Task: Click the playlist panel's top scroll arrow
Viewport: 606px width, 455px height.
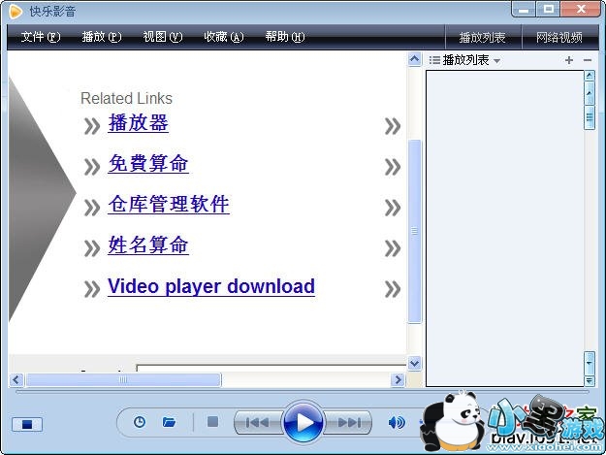Action: 589,76
